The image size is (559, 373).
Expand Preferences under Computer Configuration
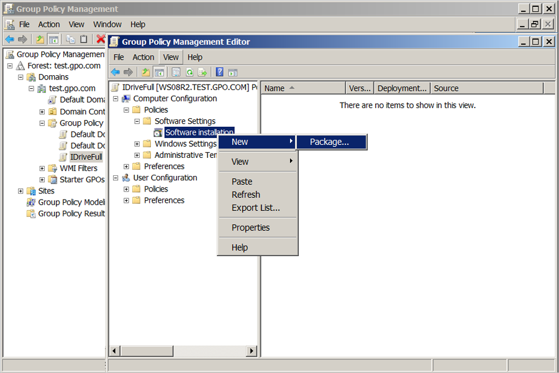tap(126, 167)
